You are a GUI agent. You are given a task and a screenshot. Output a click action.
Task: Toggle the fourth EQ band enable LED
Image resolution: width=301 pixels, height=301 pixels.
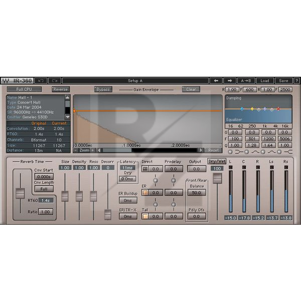[x=279, y=152]
